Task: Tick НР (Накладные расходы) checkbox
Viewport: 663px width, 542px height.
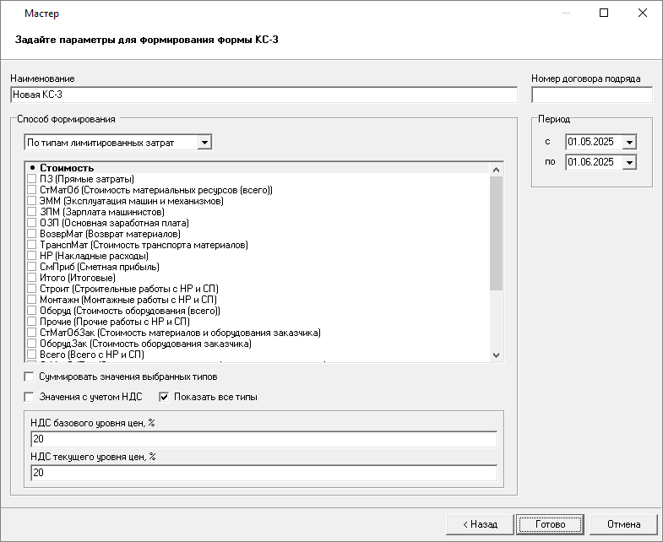Action: point(32,256)
